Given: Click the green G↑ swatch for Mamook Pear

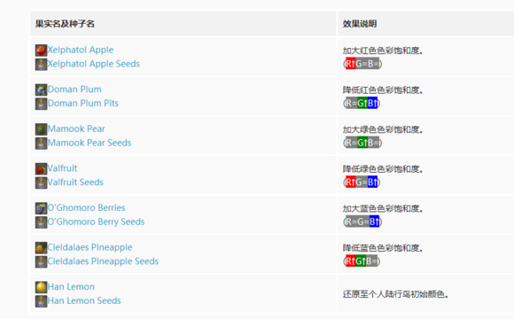Looking at the screenshot, I should pos(362,143).
